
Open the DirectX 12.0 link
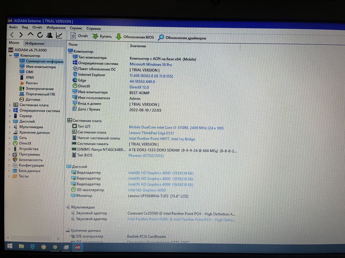(139, 87)
